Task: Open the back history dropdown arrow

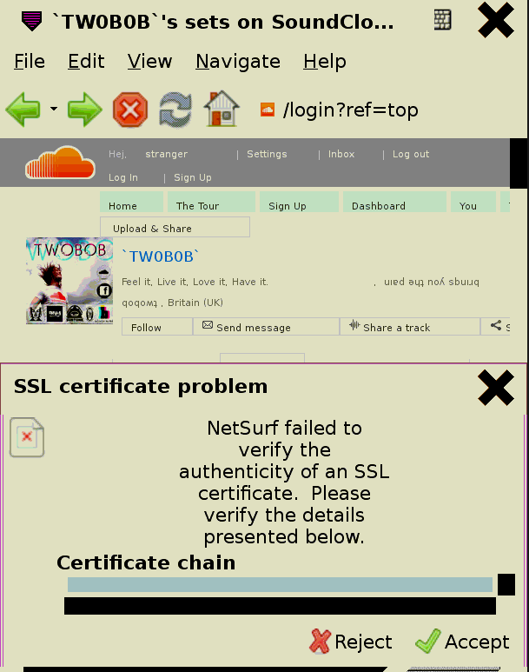Action: pos(54,109)
